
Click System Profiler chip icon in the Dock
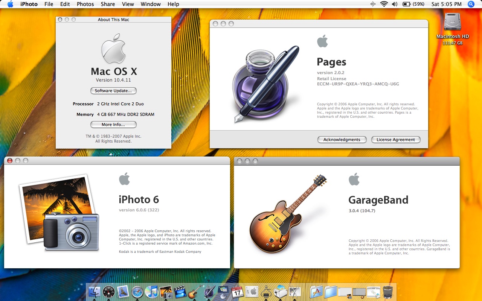click(x=266, y=292)
